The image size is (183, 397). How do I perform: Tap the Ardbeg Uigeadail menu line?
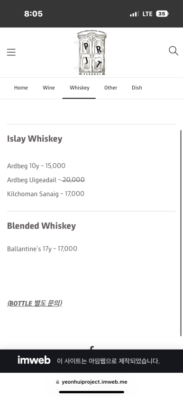46,180
